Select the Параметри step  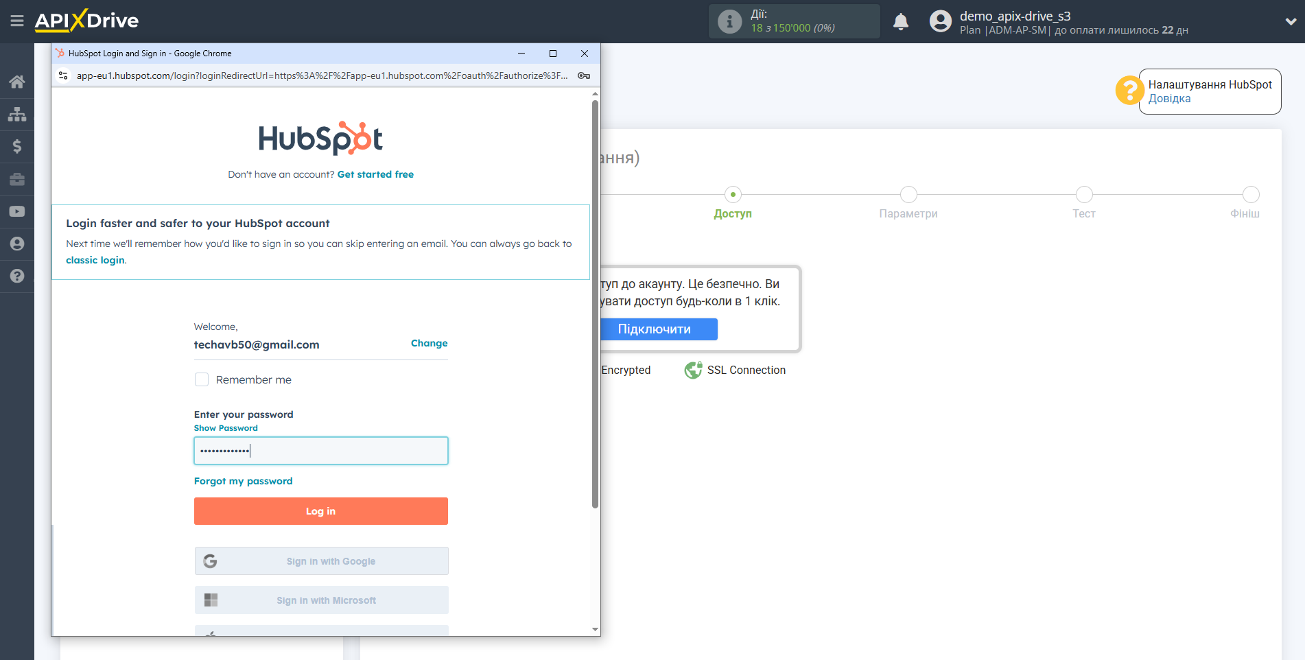[908, 202]
